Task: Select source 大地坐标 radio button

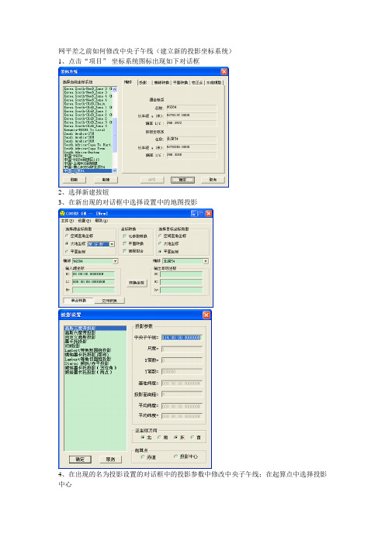Action: pyautogui.click(x=67, y=244)
